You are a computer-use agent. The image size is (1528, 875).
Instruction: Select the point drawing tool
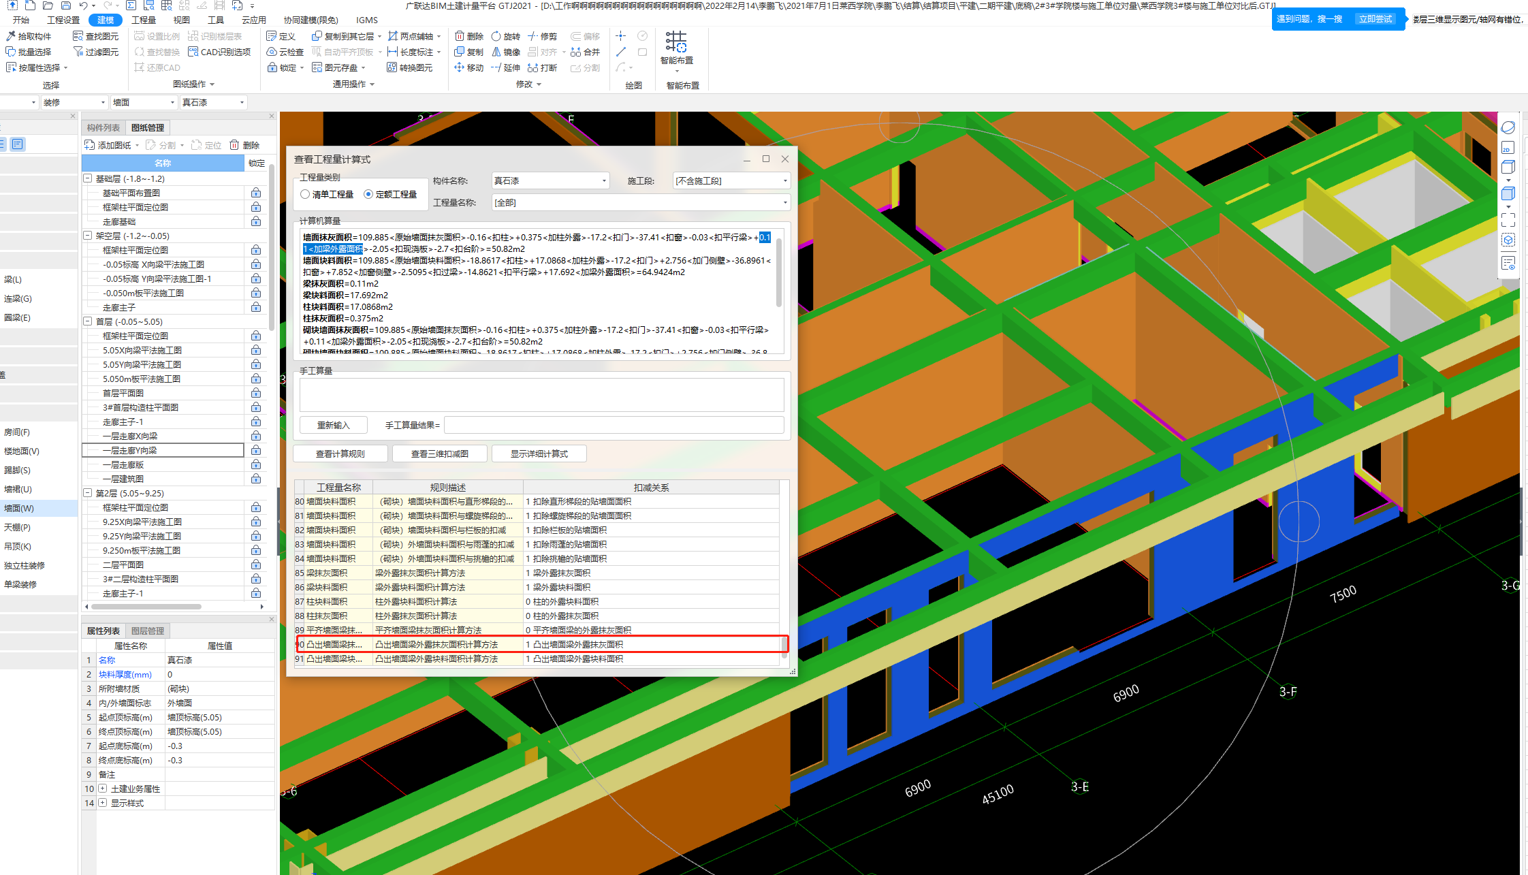[620, 36]
